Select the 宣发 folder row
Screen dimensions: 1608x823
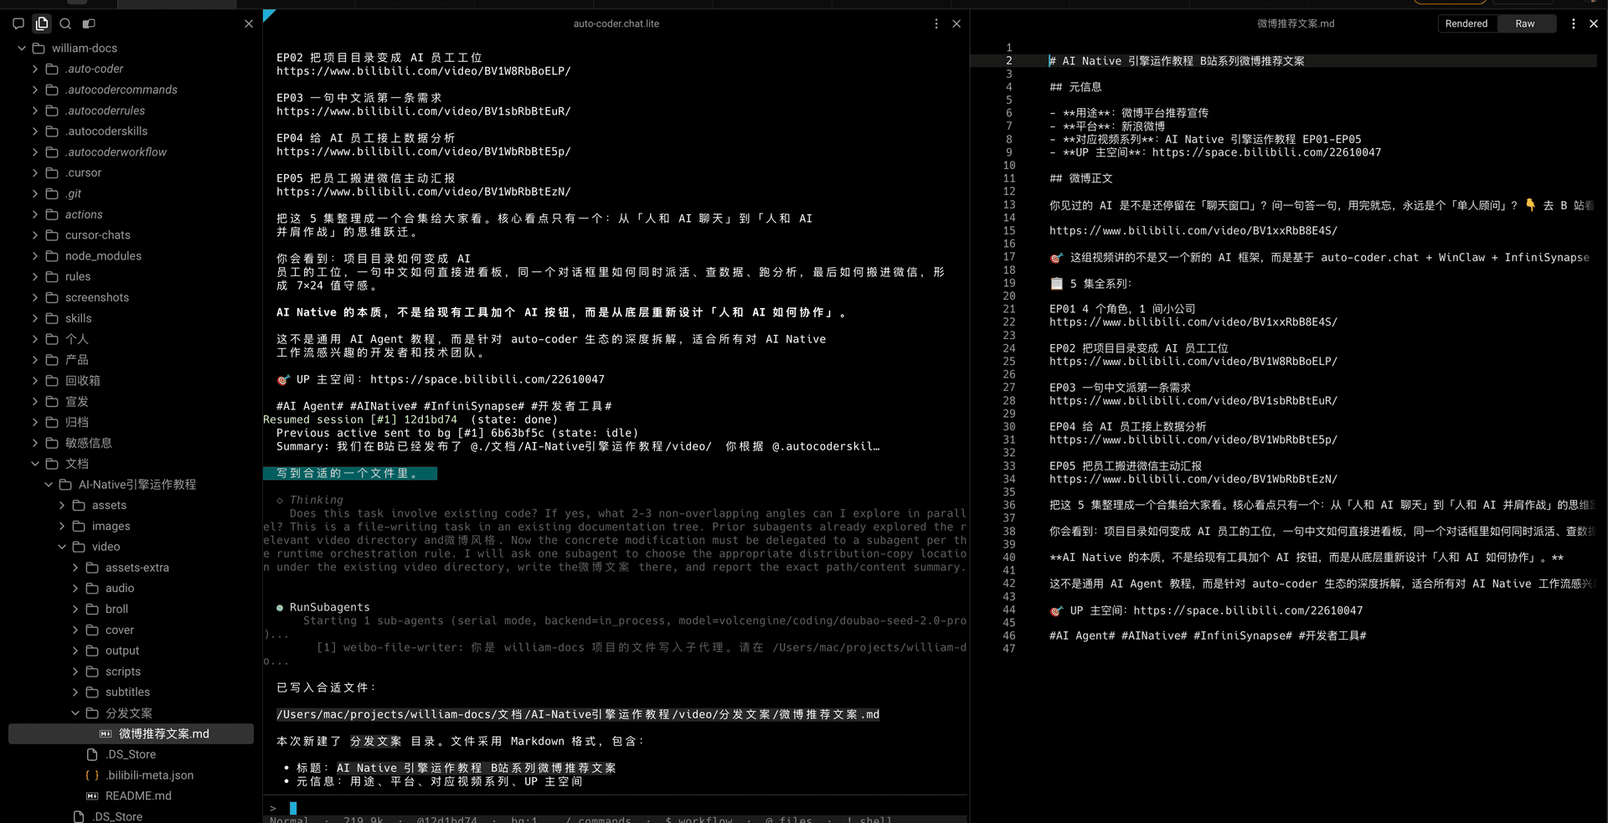(131, 401)
